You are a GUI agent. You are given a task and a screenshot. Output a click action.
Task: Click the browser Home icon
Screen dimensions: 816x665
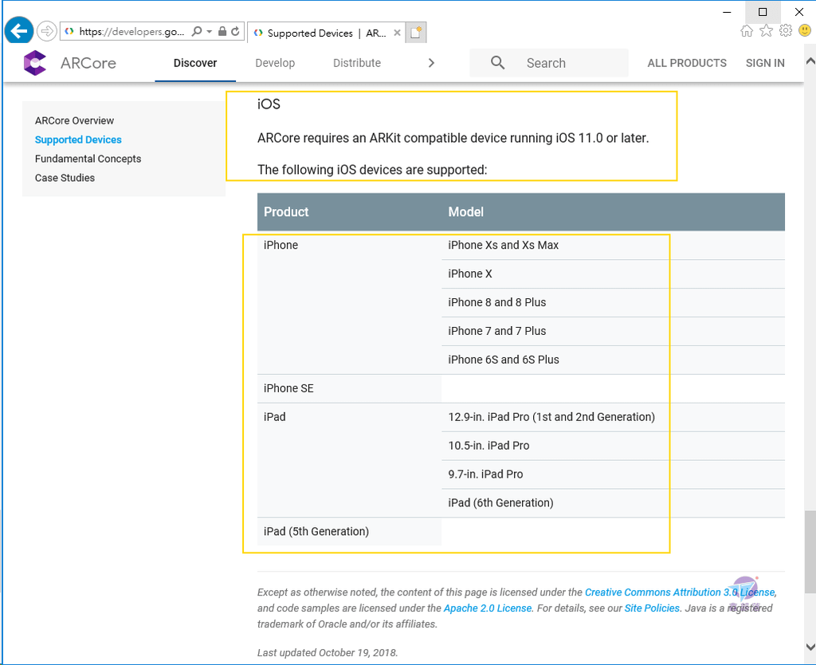point(747,31)
